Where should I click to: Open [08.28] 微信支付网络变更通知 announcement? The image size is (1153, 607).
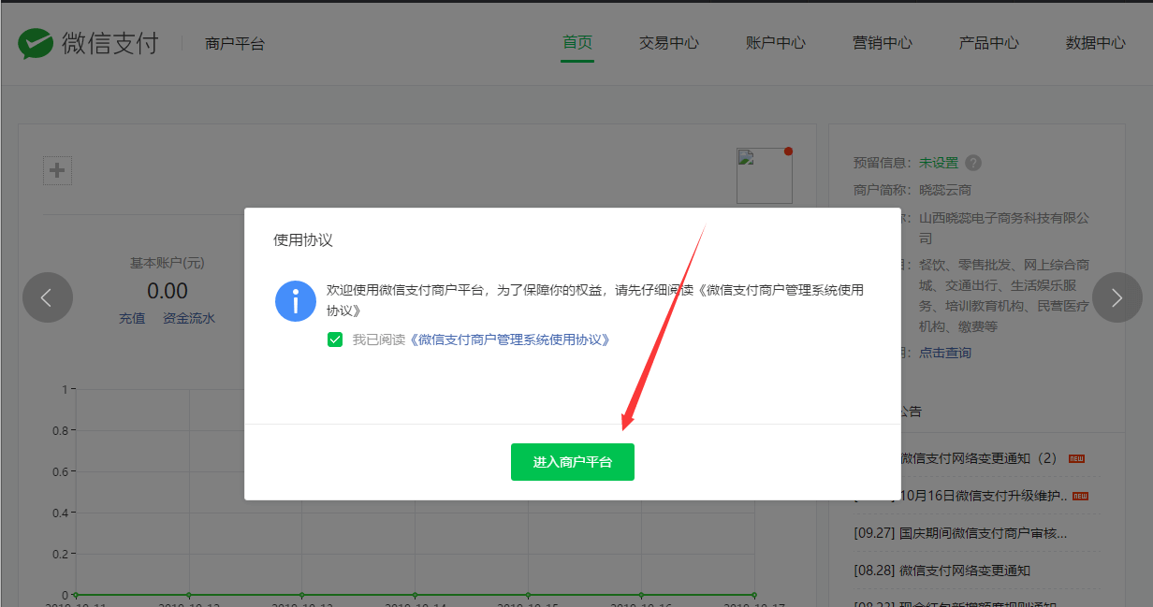942,571
